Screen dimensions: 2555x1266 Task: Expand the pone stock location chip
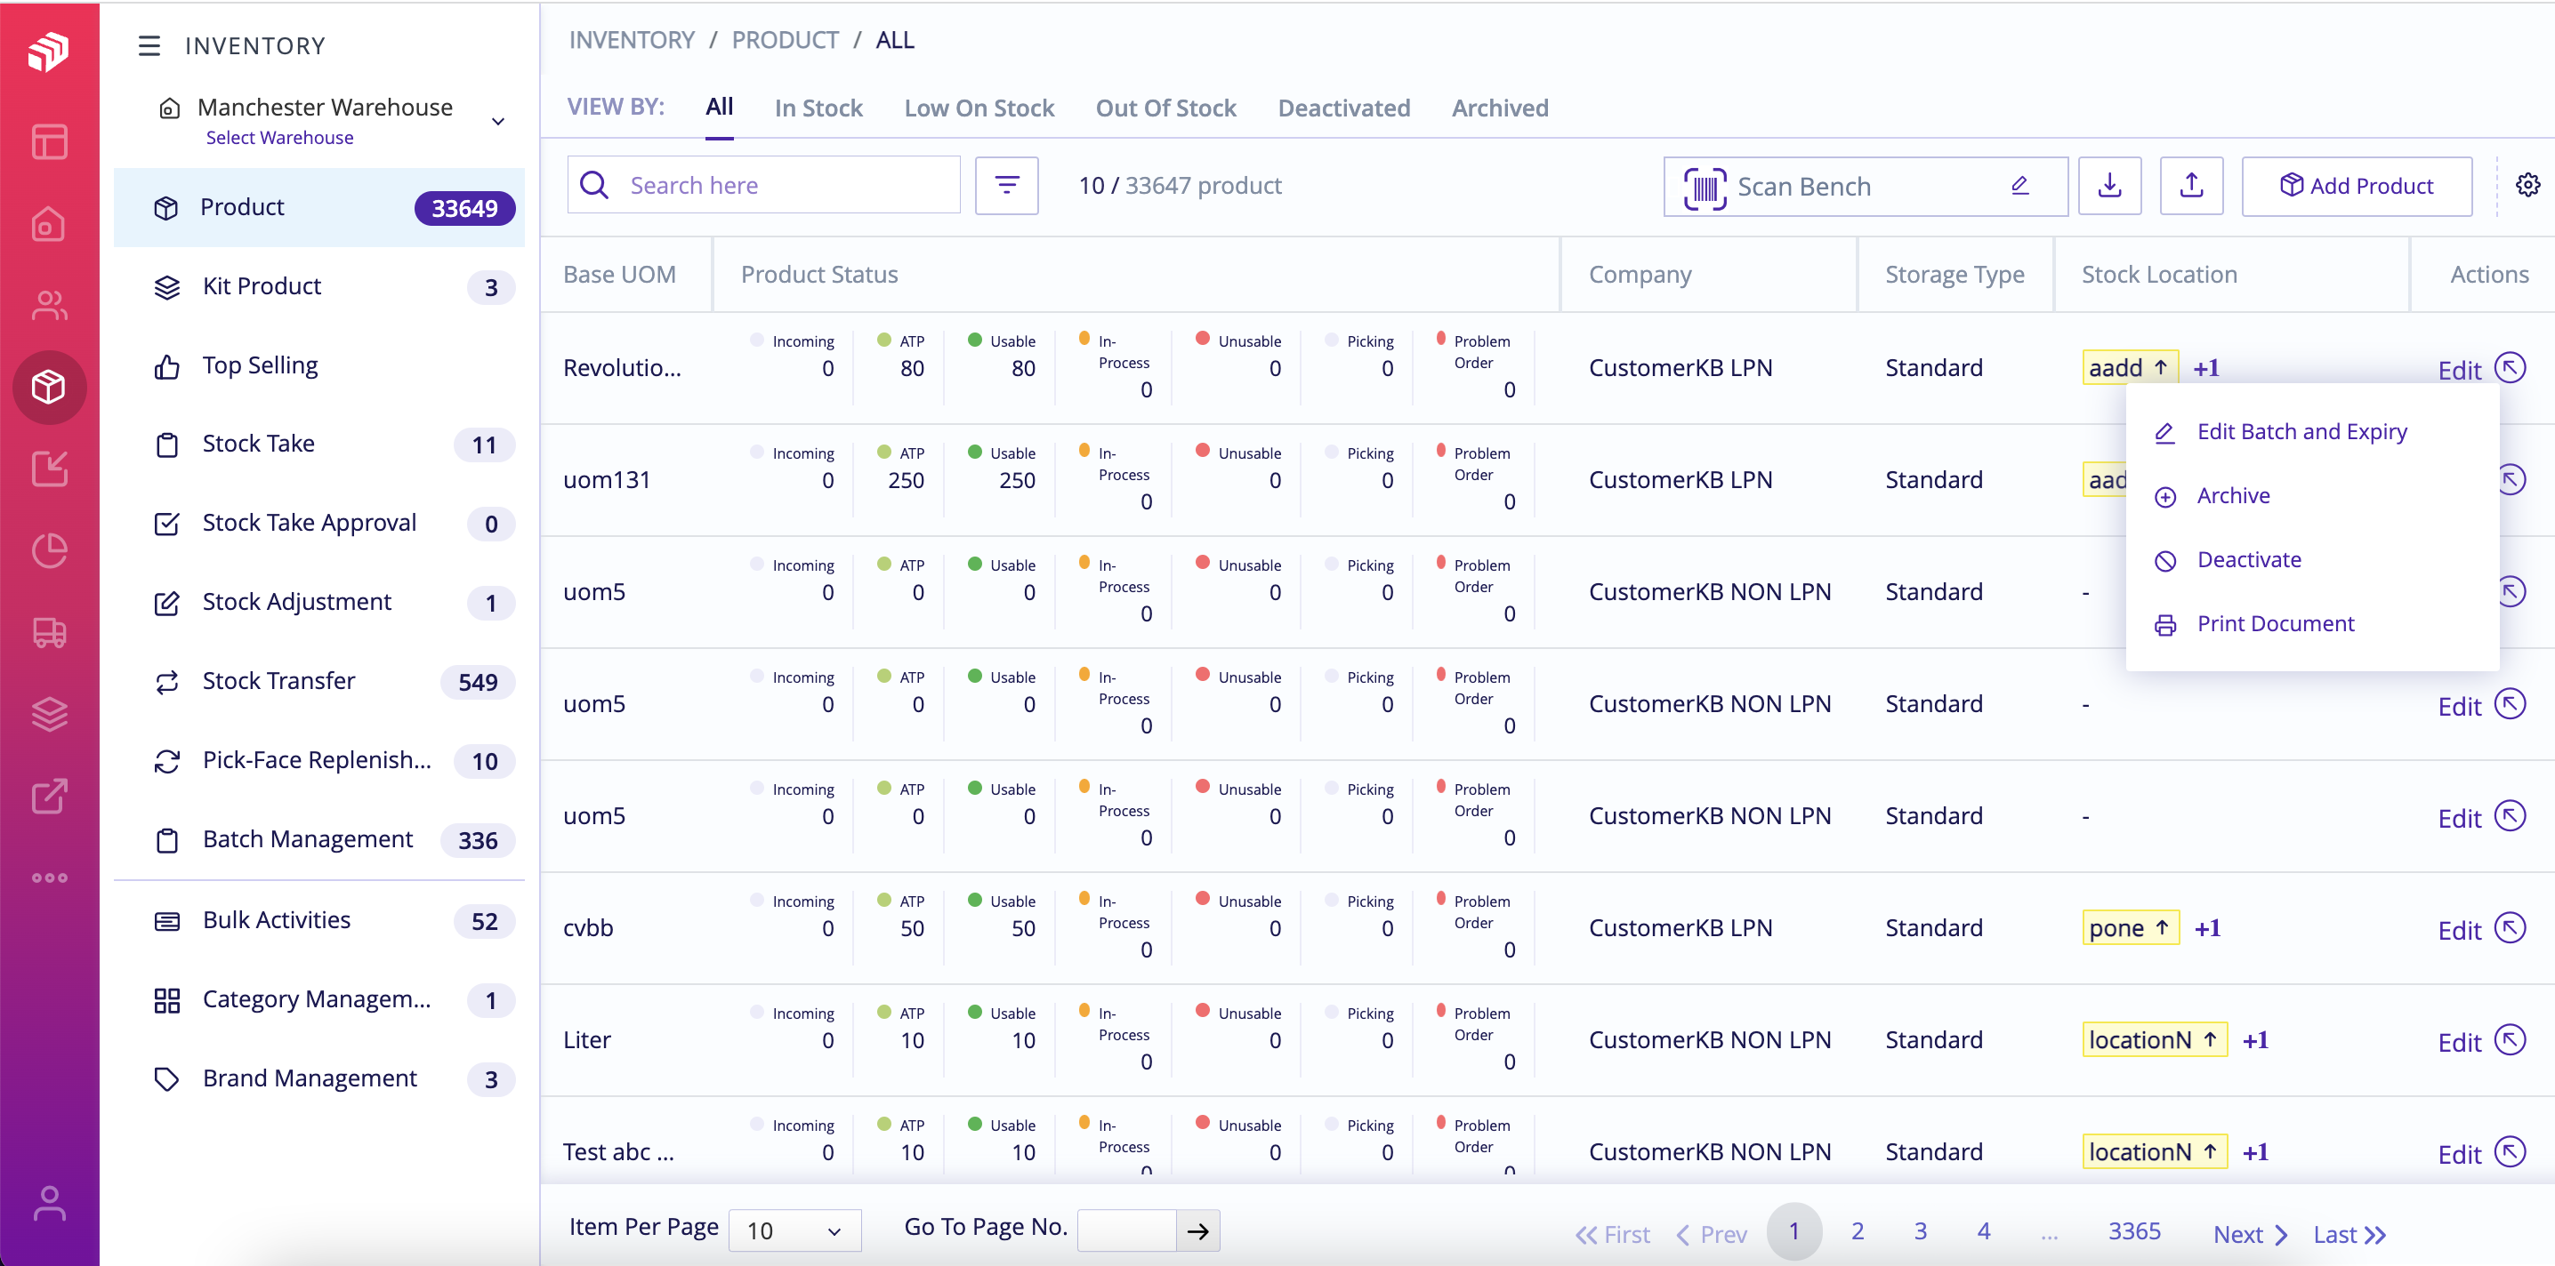(2131, 928)
